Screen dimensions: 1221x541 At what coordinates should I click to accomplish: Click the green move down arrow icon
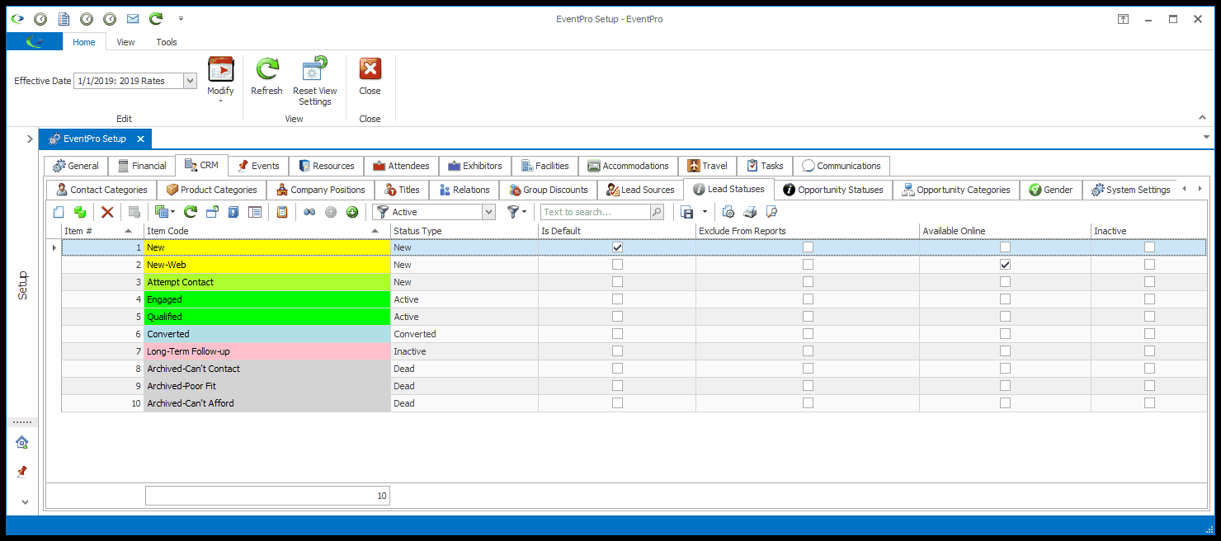(x=352, y=212)
